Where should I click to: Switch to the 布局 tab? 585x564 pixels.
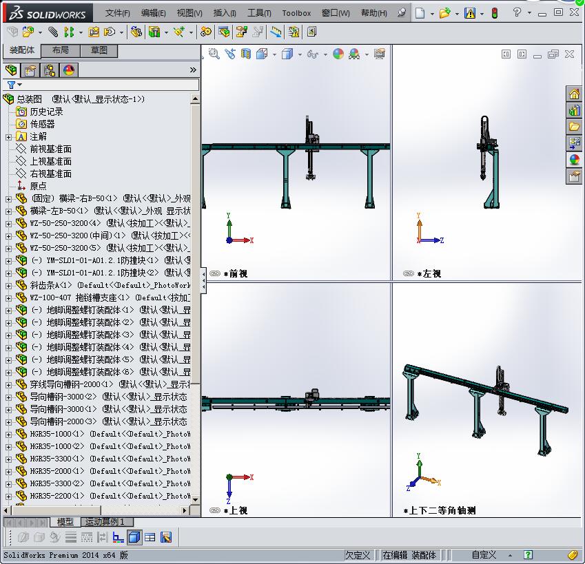[x=60, y=50]
